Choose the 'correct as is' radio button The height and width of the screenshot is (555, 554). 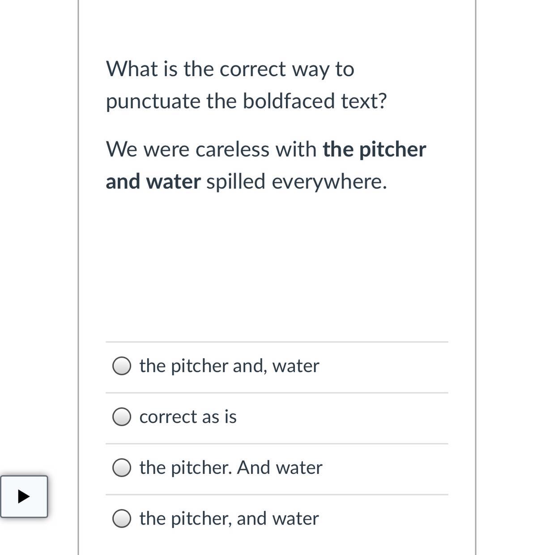coord(122,417)
